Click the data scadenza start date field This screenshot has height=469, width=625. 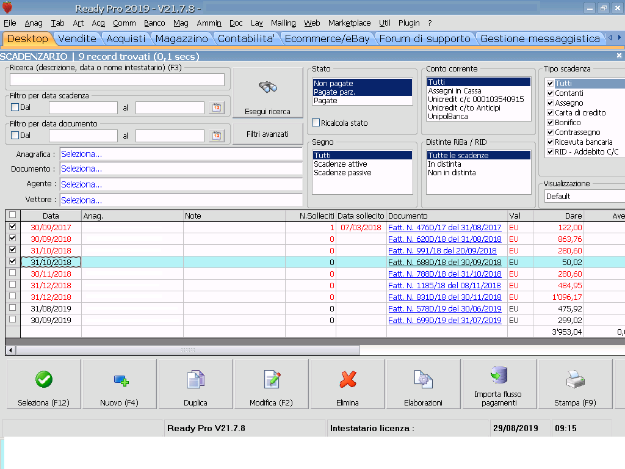(83, 107)
